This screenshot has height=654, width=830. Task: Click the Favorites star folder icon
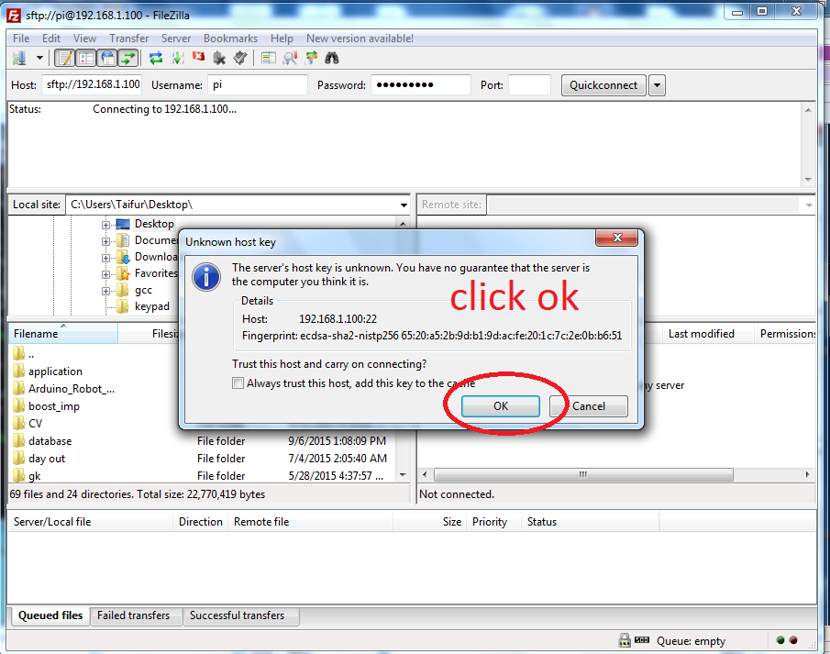[x=123, y=273]
